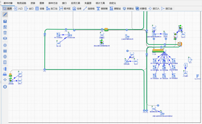Select the 选择 pointer tool
The height and width of the screenshot is (124, 202).
coord(7,9)
